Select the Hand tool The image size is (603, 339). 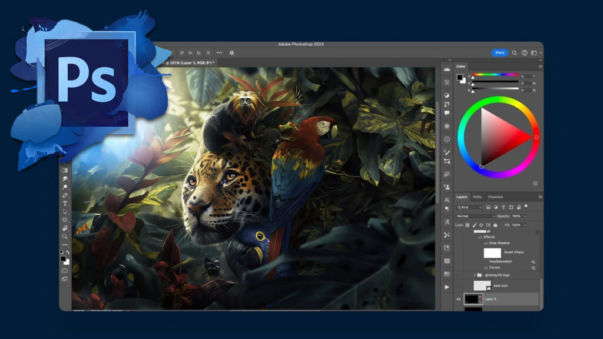pos(65,228)
